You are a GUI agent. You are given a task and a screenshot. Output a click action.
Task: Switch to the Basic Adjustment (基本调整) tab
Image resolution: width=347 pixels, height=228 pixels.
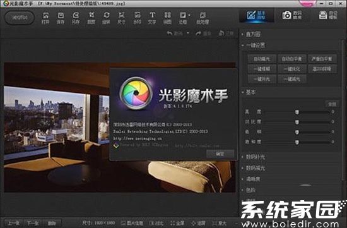click(256, 15)
